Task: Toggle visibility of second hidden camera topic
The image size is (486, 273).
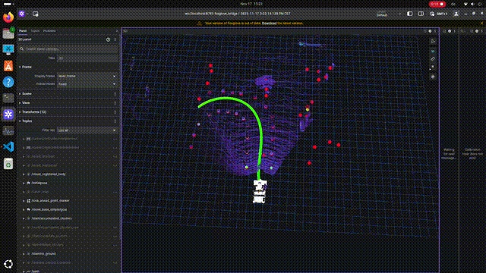Action: [x=115, y=148]
